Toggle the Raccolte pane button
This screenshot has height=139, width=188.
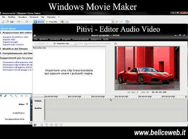[x=52, y=22]
